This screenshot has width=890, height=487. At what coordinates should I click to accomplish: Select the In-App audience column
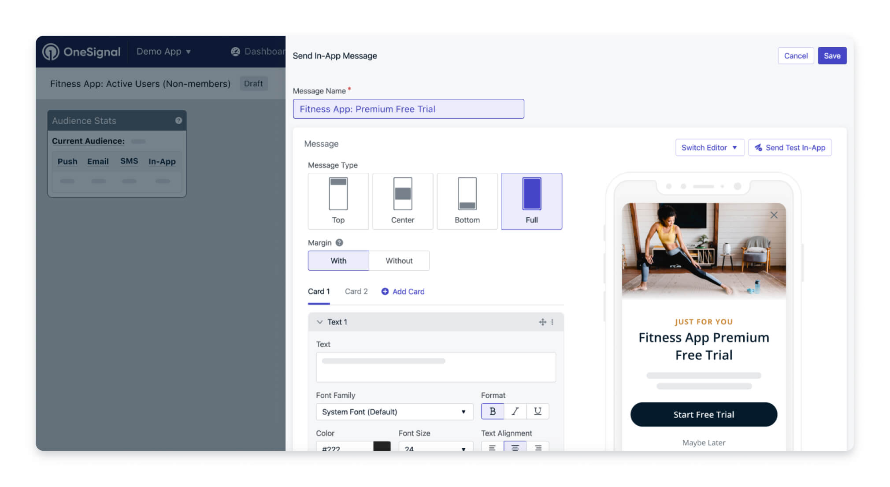point(162,161)
